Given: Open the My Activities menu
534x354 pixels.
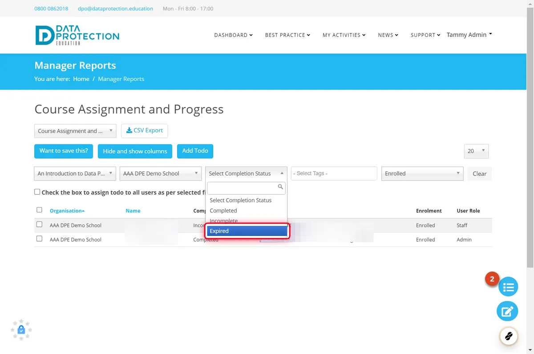Looking at the screenshot, I should pyautogui.click(x=344, y=35).
